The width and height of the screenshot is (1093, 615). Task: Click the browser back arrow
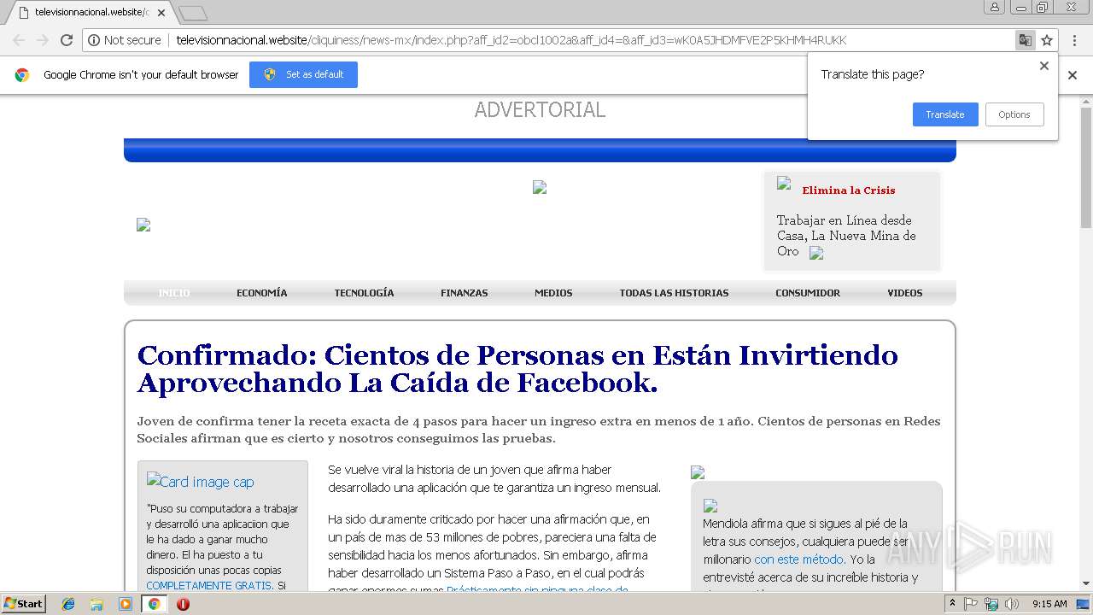(19, 40)
